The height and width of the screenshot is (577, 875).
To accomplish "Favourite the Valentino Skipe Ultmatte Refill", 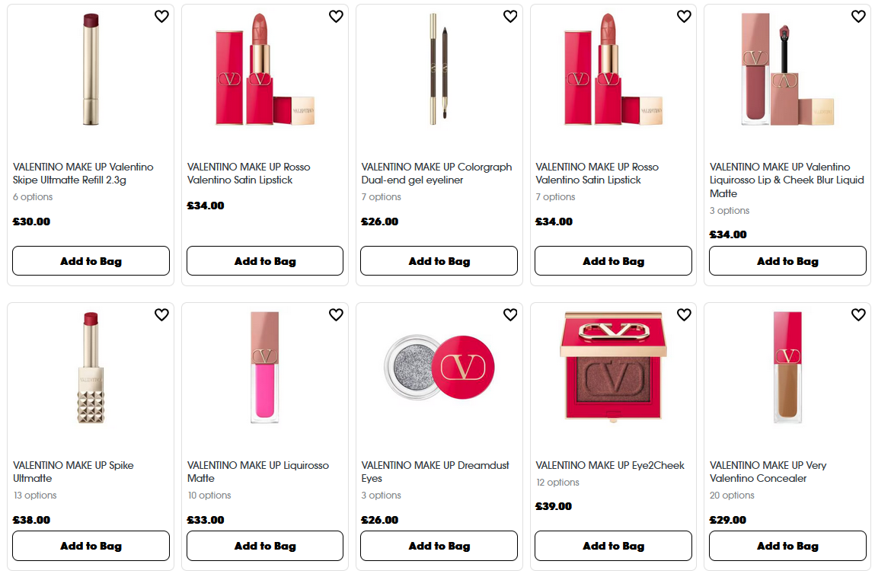I will pos(161,16).
